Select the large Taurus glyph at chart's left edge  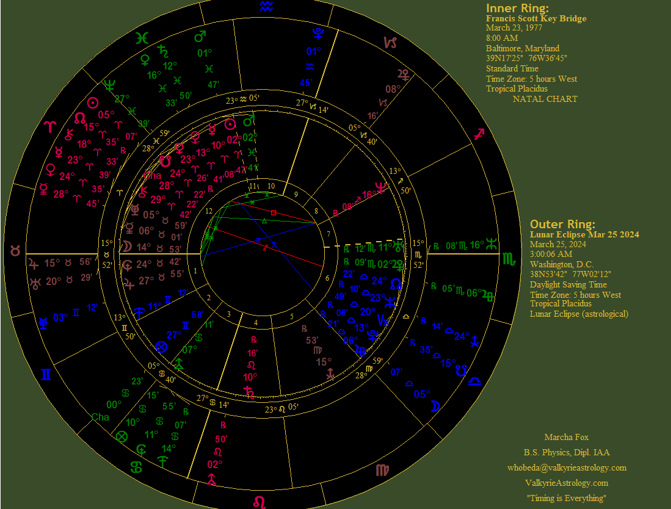tap(13, 251)
